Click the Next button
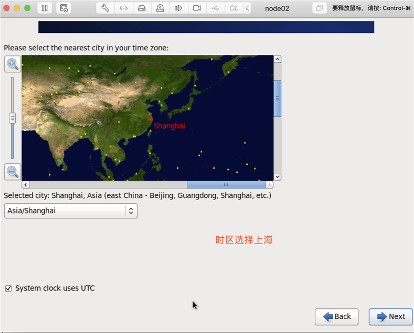This screenshot has height=333, width=414. (390, 317)
